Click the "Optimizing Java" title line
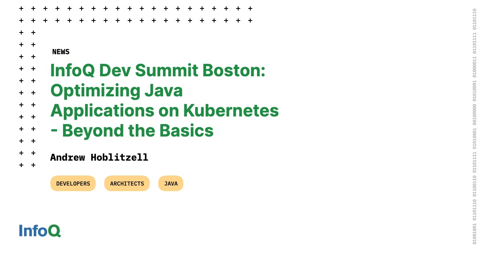The width and height of the screenshot is (482, 253). (116, 91)
